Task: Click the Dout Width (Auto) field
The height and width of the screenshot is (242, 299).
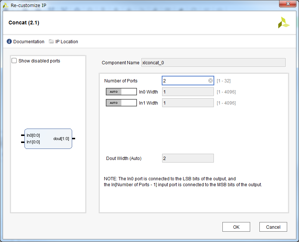Action: click(188, 158)
